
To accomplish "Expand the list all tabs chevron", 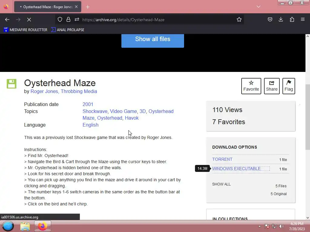I will [x=259, y=7].
